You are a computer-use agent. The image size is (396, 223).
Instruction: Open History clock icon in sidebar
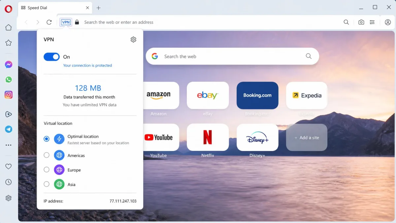[x=9, y=182]
